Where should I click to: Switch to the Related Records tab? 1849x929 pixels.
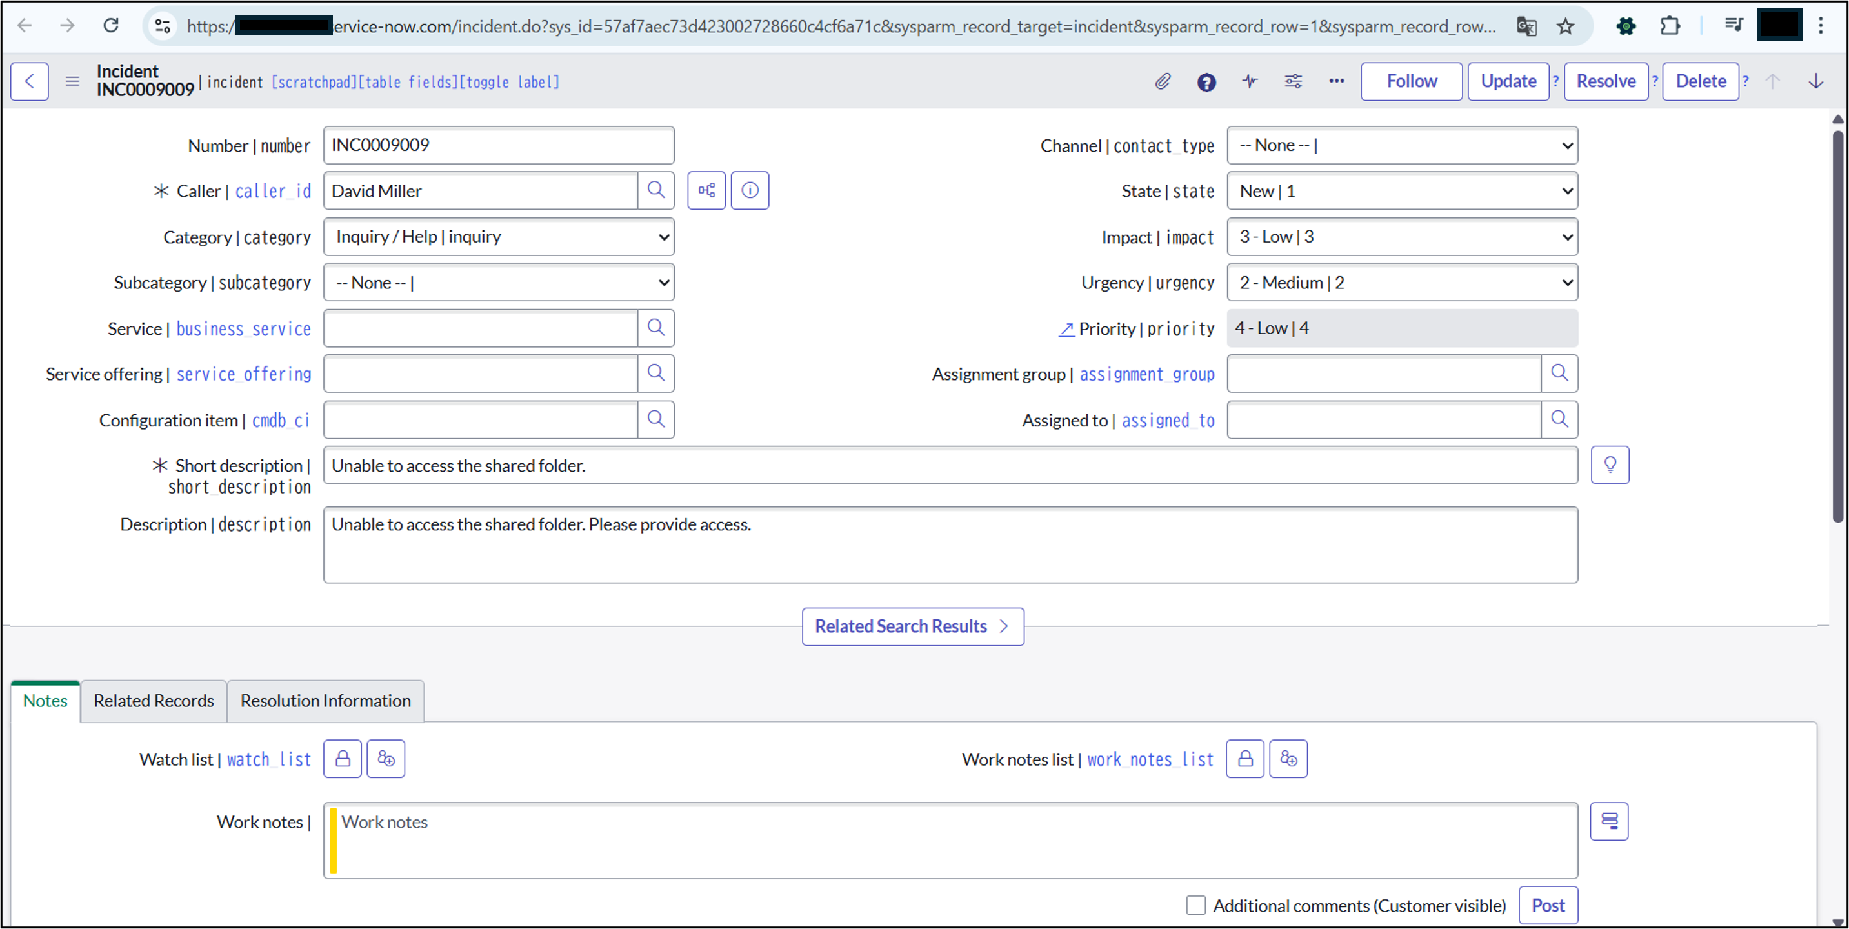[154, 701]
